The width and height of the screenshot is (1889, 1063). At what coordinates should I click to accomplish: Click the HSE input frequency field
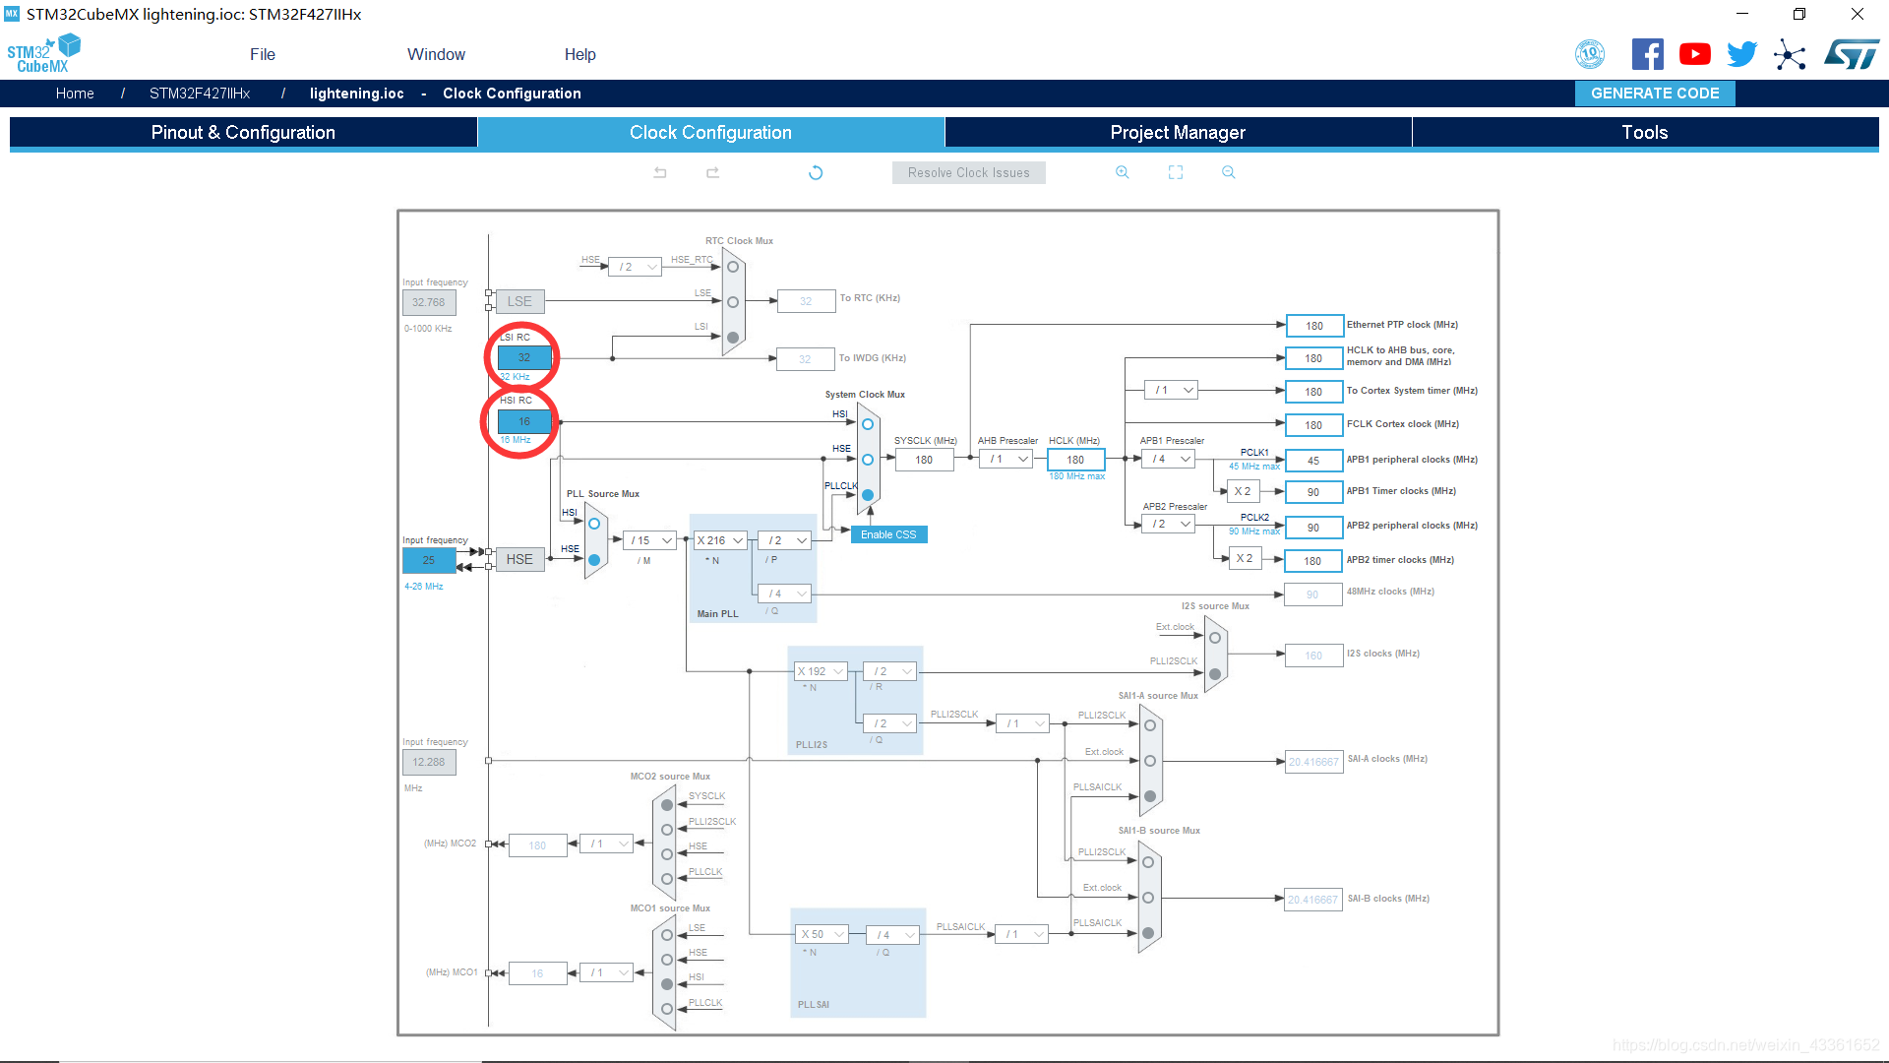(x=429, y=560)
